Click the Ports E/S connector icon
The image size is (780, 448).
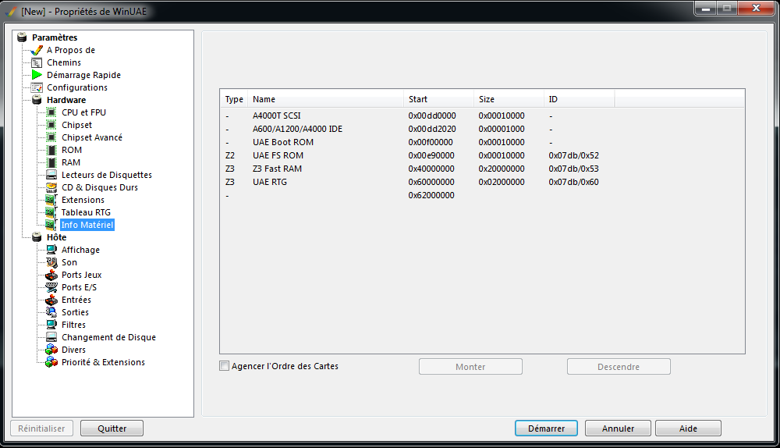tap(51, 287)
